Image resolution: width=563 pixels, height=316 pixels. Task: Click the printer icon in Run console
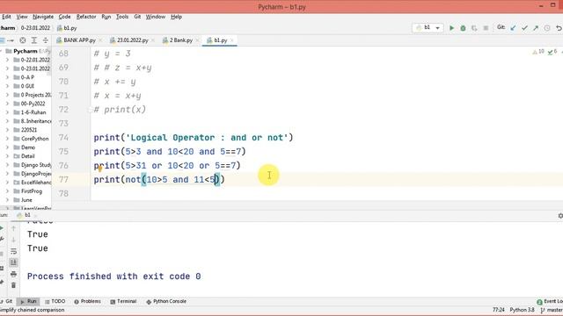click(14, 274)
